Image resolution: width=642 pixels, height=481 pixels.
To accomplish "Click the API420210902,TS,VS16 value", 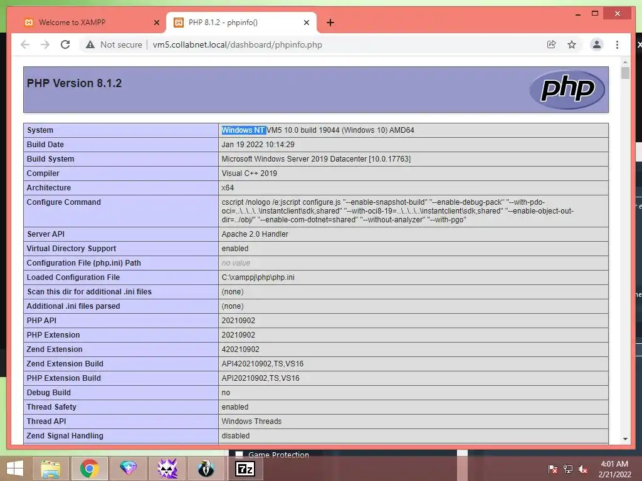I will pos(263,364).
